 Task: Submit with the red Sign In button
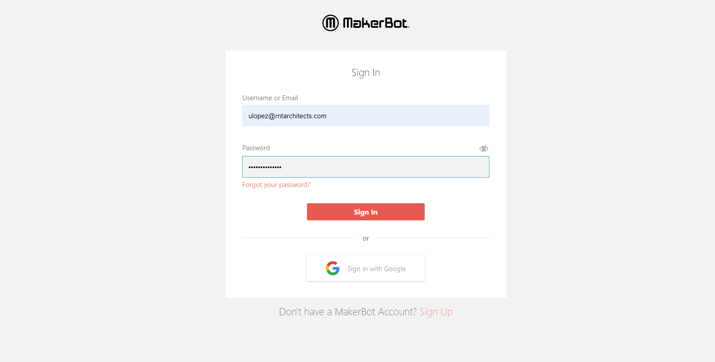(366, 212)
